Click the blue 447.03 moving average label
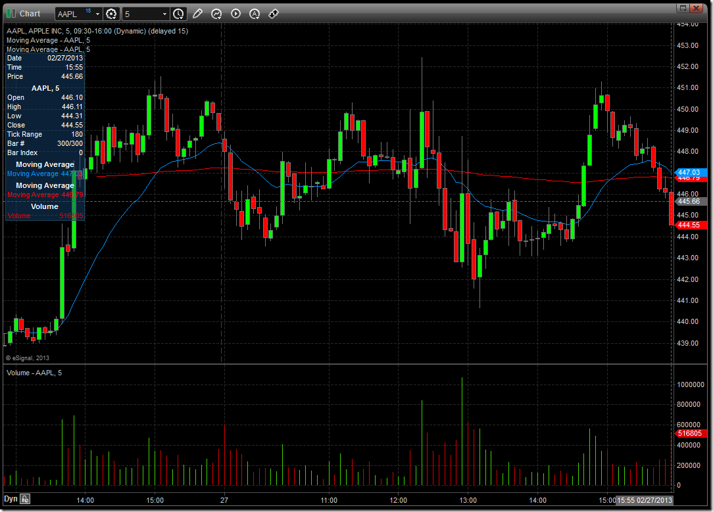This screenshot has height=512, width=713. 690,172
